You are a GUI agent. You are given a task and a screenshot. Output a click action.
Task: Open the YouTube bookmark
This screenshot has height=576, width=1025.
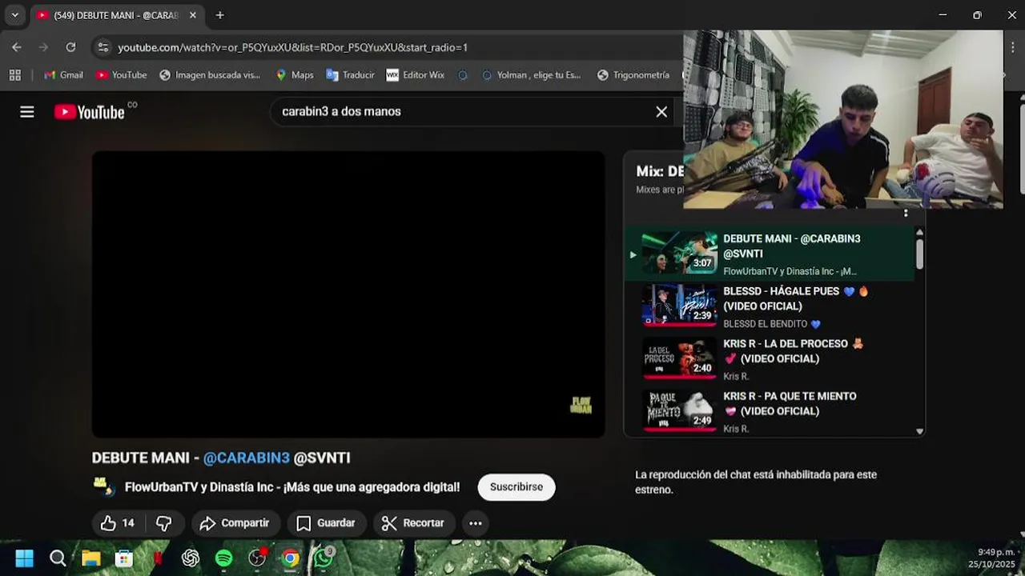tap(121, 74)
